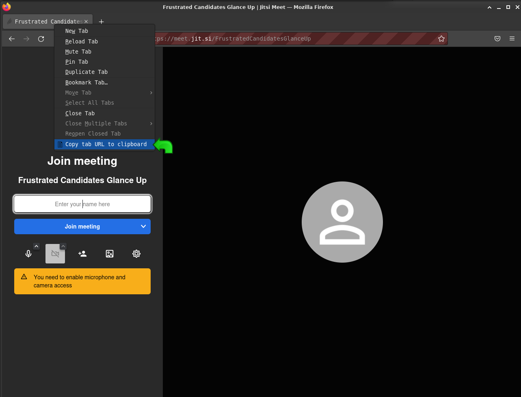Click the forward navigation arrow
This screenshot has height=397, width=521.
click(x=26, y=39)
